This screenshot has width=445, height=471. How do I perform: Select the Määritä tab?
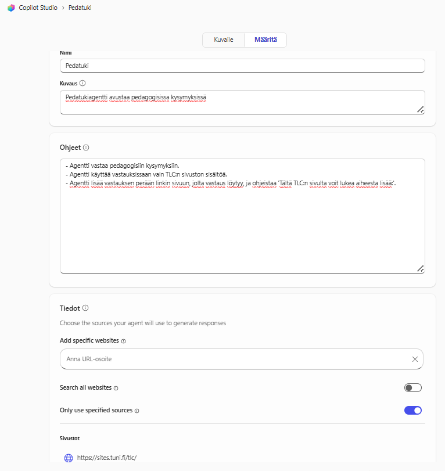click(x=265, y=39)
